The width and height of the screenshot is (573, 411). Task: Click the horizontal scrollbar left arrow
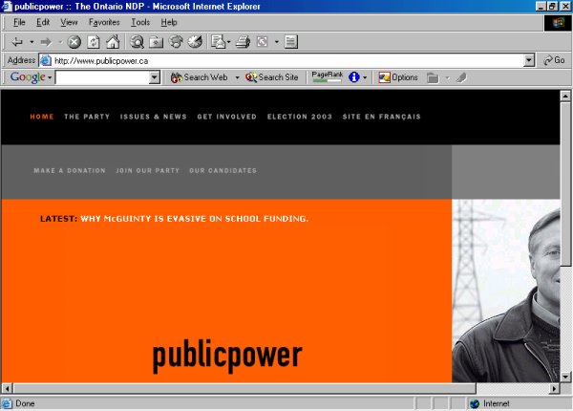pos(7,388)
